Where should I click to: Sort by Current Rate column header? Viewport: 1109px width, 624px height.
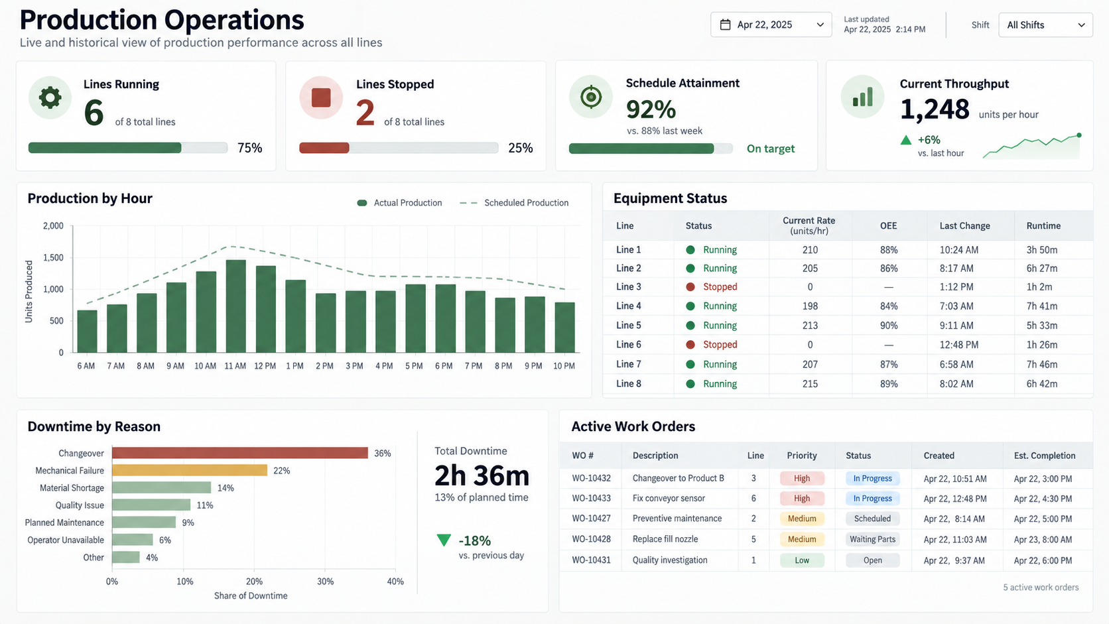point(809,225)
